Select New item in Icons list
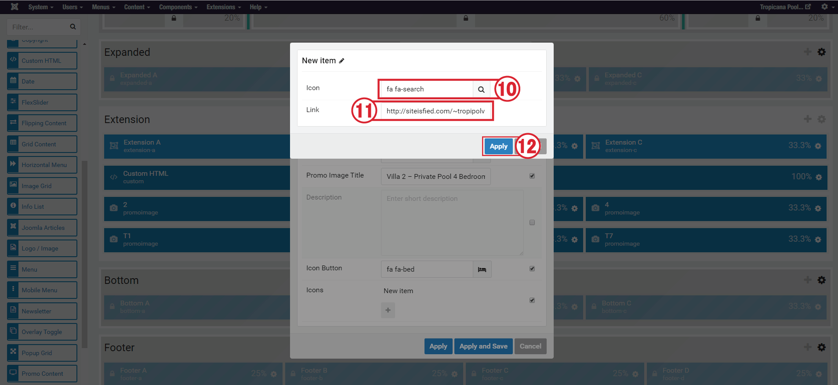 coord(398,291)
